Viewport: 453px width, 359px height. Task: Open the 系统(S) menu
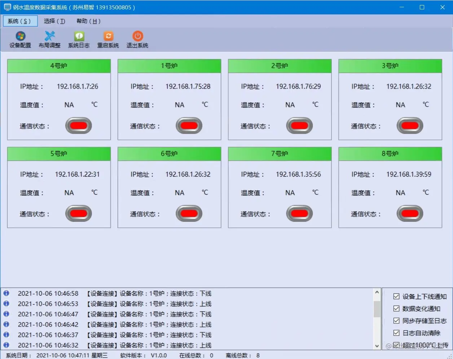pyautogui.click(x=20, y=21)
